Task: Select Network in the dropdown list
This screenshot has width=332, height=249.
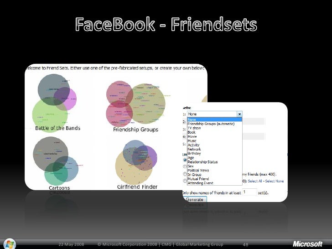Action: tap(194, 149)
